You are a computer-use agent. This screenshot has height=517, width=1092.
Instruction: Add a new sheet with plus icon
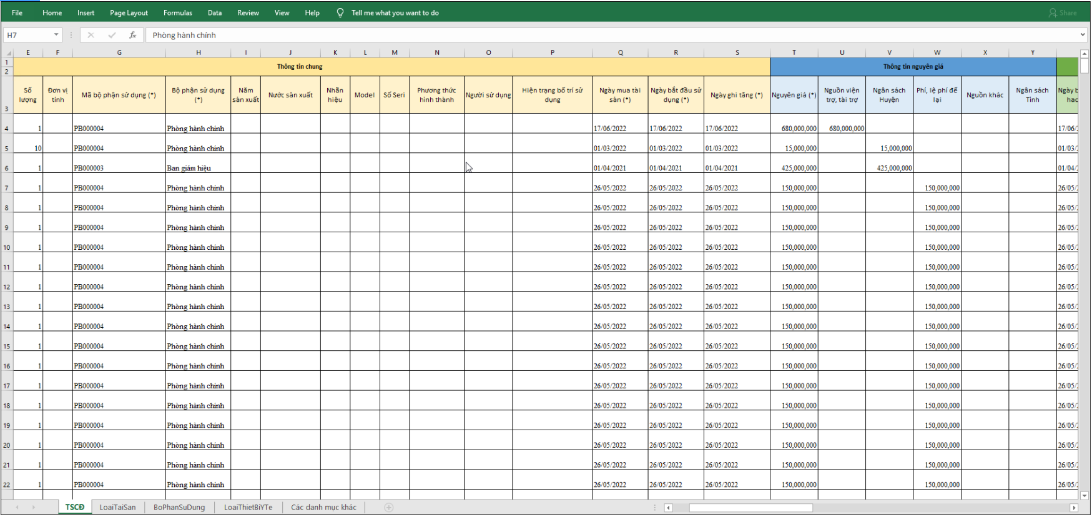point(389,508)
